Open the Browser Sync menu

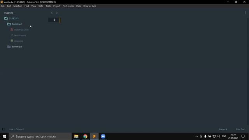[x=90, y=6]
